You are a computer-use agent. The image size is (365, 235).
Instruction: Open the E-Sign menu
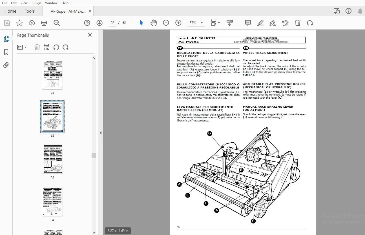[x=36, y=3]
